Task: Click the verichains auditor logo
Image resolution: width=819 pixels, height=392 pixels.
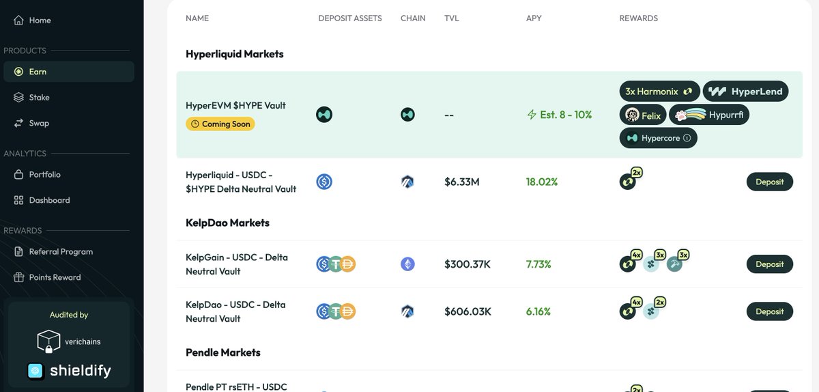Action: 68,341
